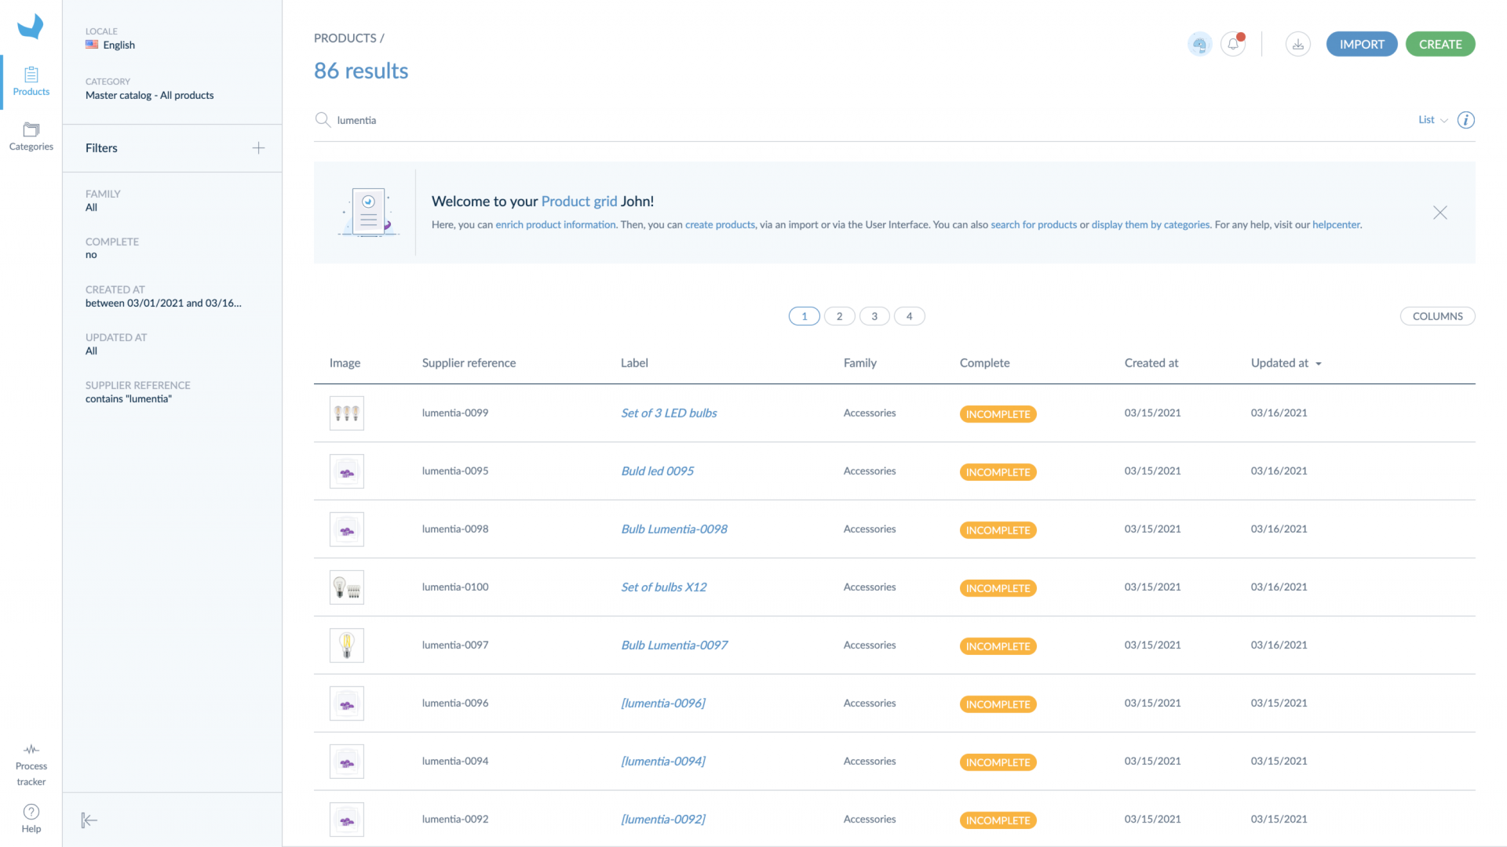Click the support headset icon
Image resolution: width=1507 pixels, height=847 pixels.
(1199, 45)
